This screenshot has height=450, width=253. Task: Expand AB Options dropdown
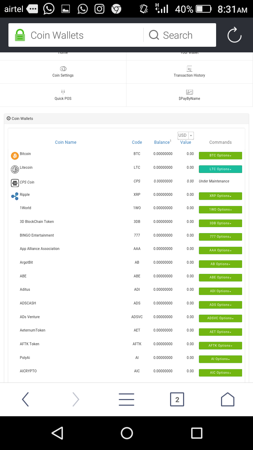(x=220, y=264)
